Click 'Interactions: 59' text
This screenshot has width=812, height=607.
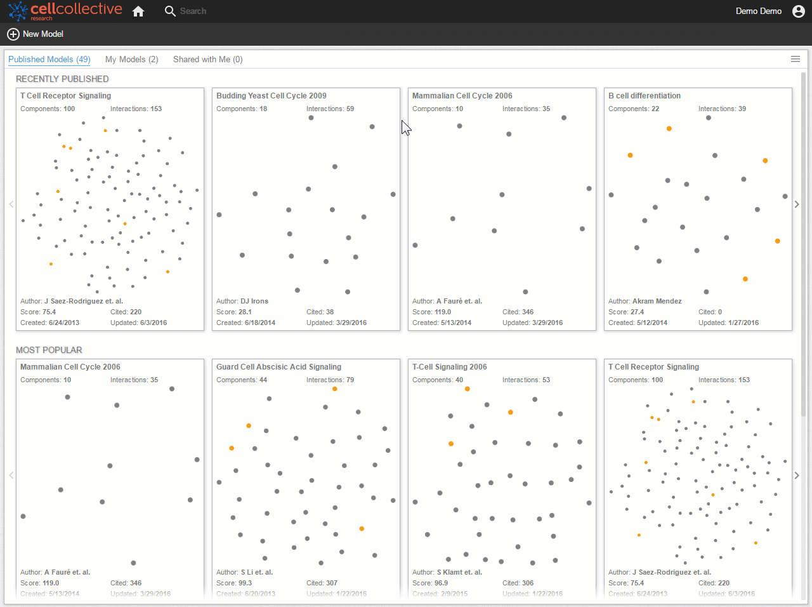click(x=330, y=109)
